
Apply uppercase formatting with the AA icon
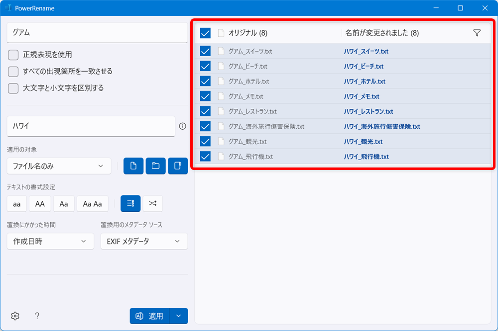click(x=40, y=203)
